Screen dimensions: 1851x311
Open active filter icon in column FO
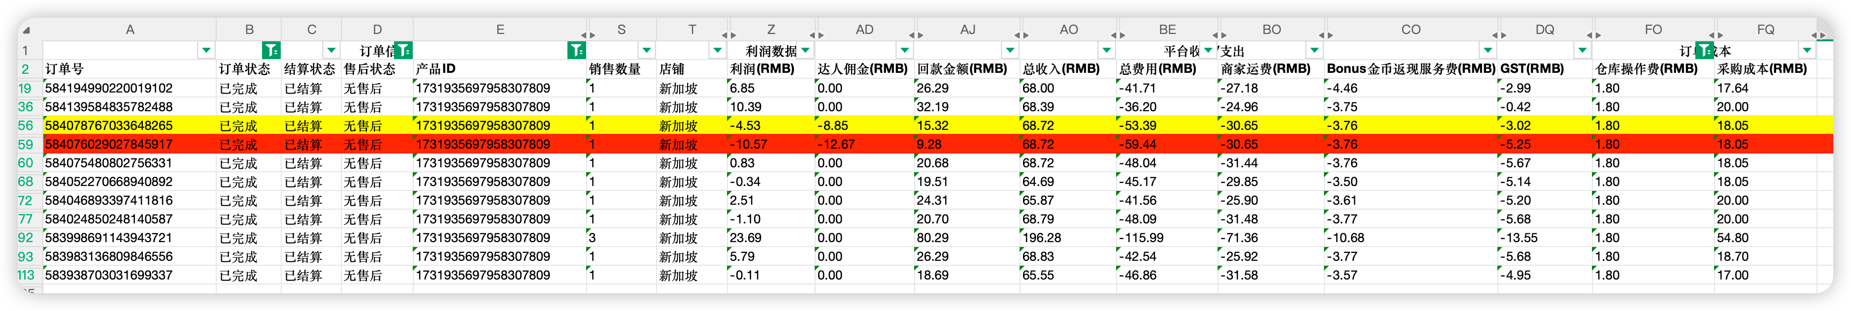[1704, 50]
